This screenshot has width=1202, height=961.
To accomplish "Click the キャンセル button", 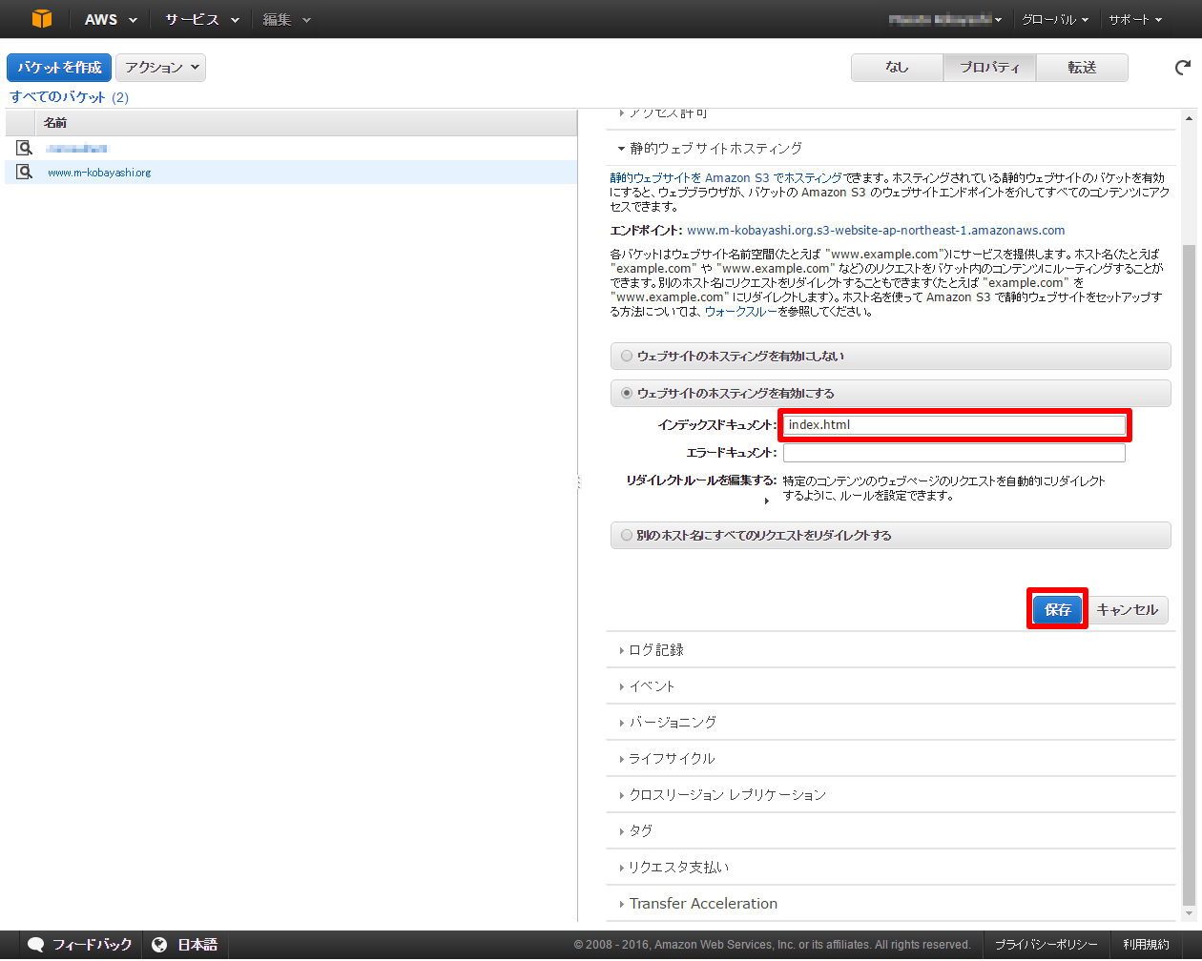I will pyautogui.click(x=1127, y=609).
